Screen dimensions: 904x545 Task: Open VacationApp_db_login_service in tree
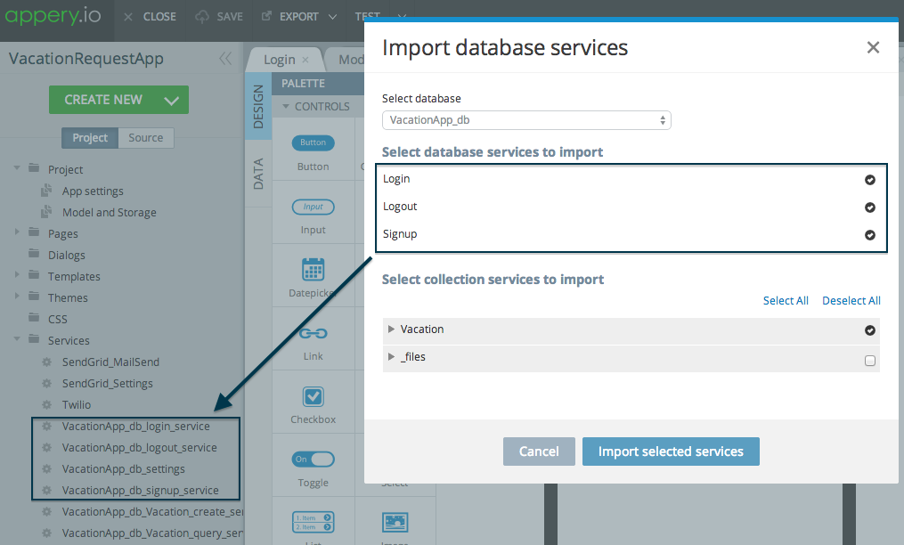coord(135,427)
